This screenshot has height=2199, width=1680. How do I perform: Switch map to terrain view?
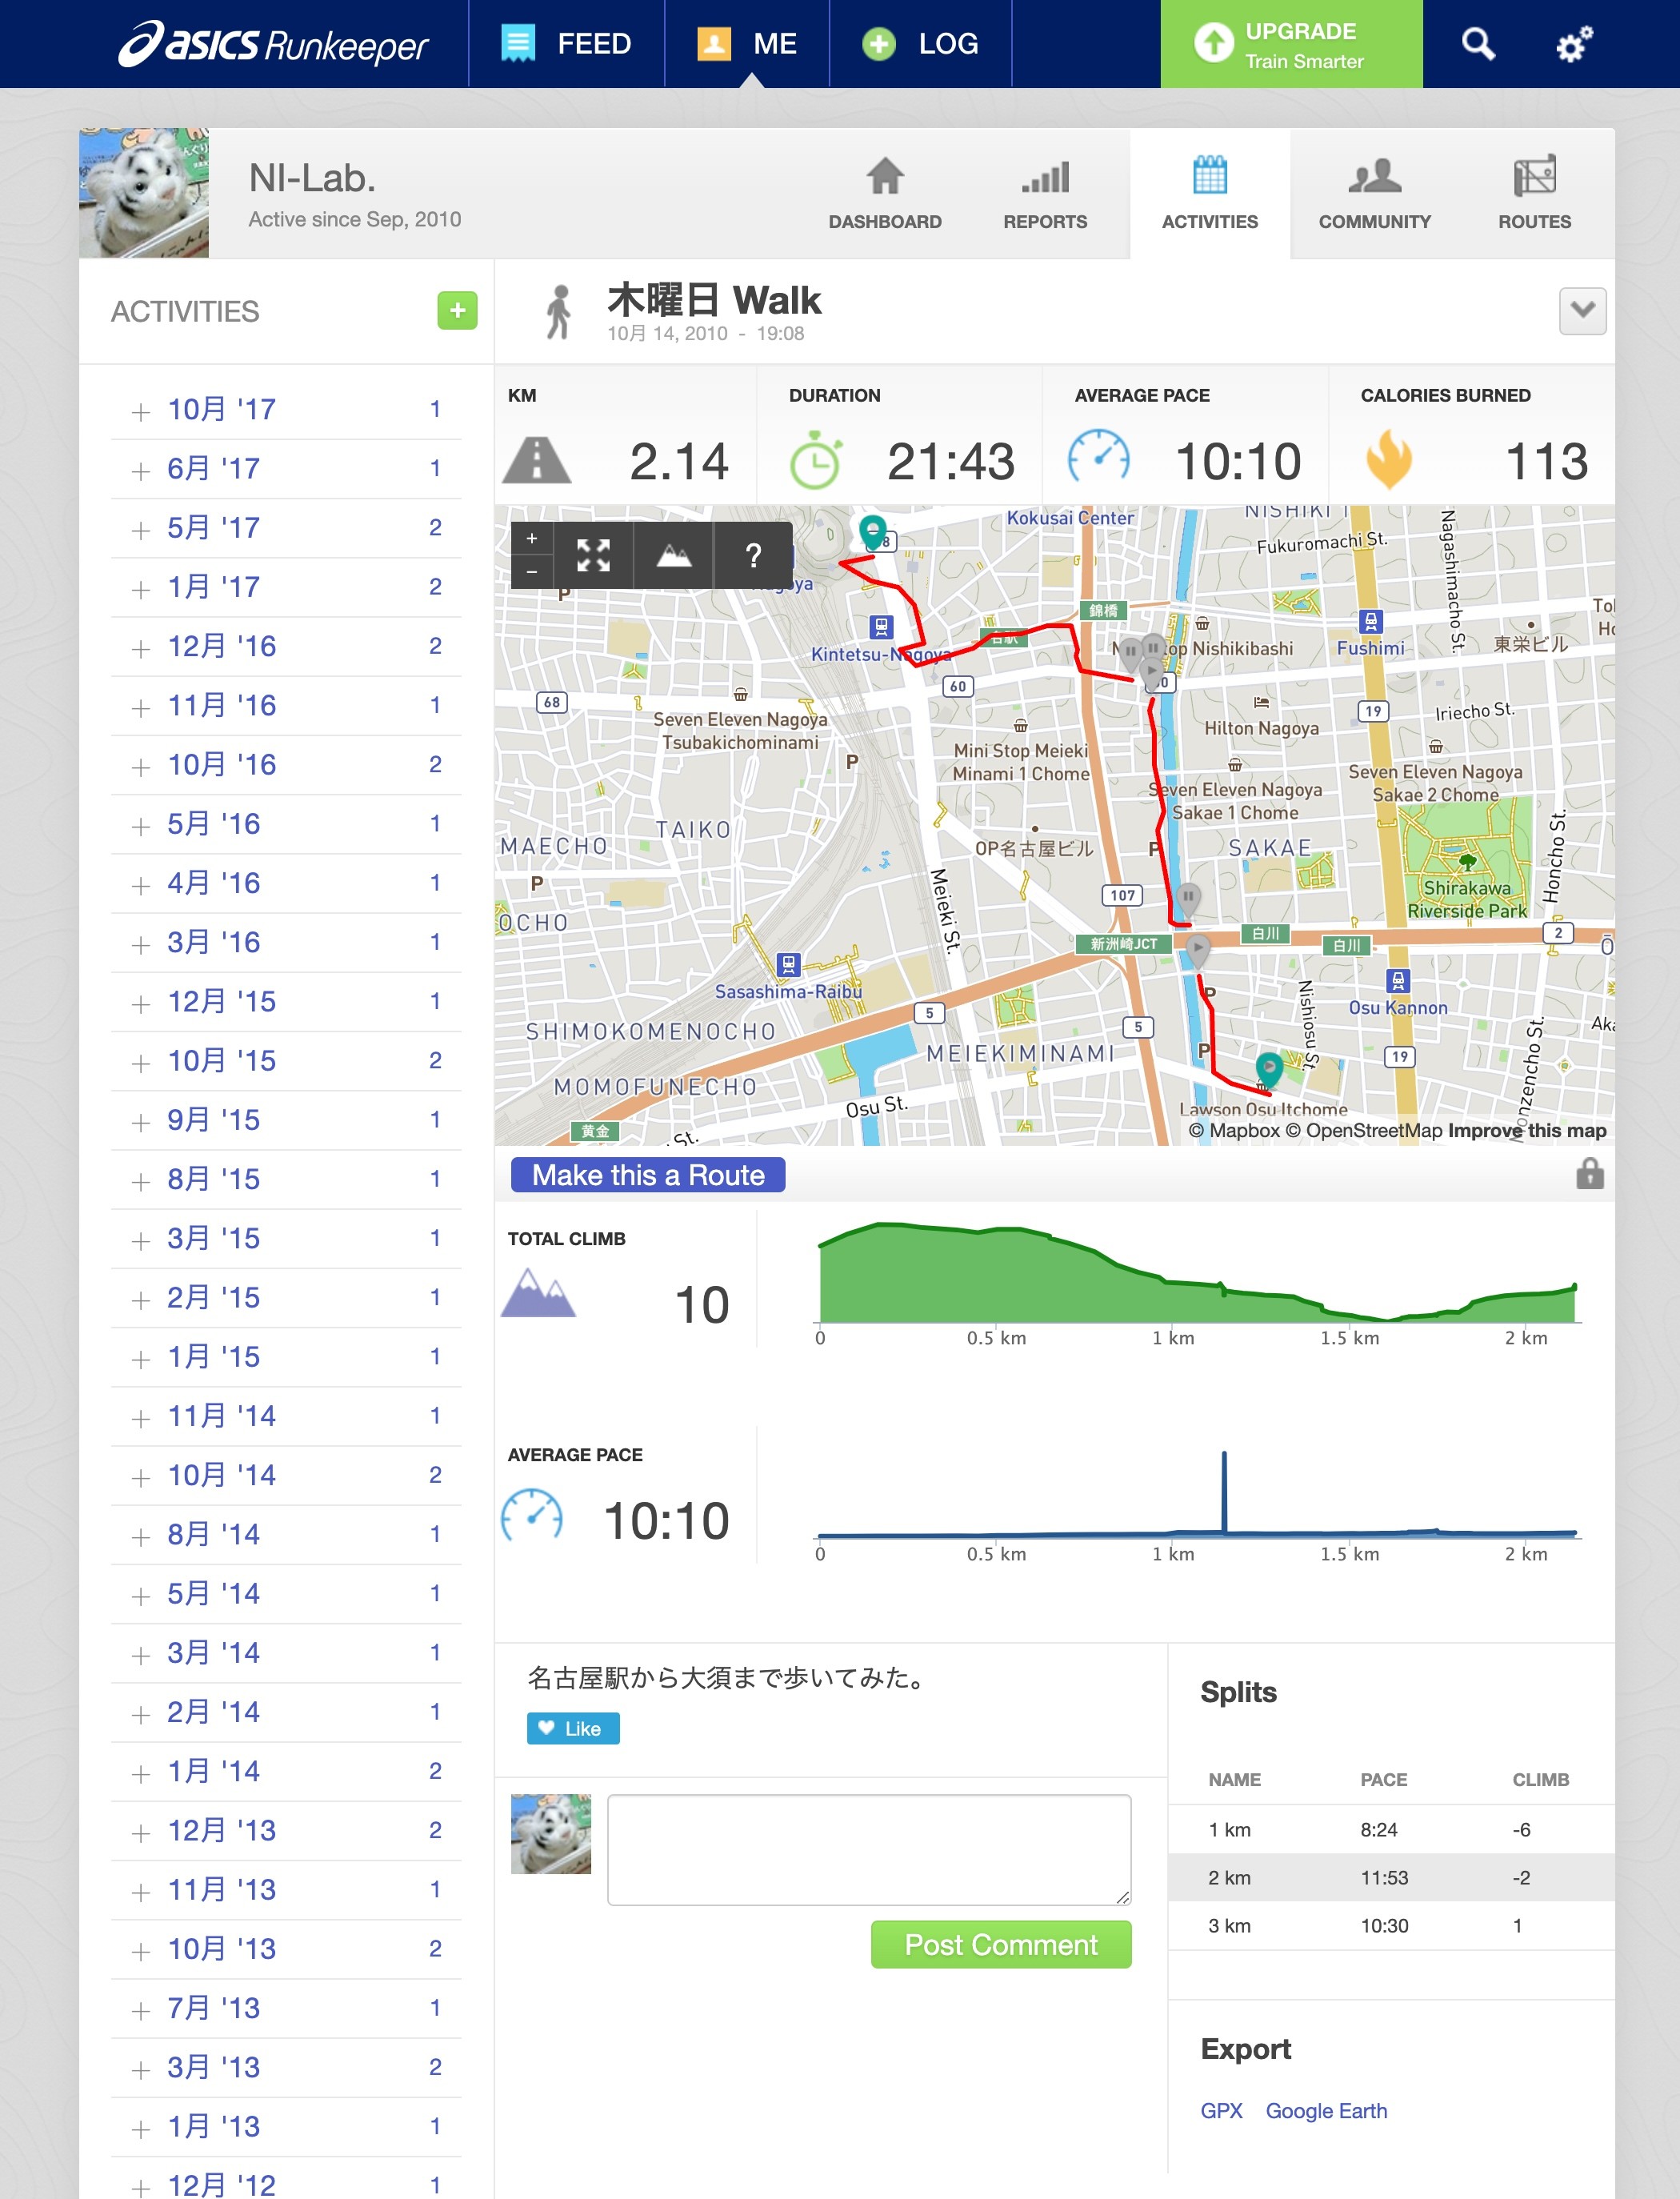pyautogui.click(x=673, y=555)
